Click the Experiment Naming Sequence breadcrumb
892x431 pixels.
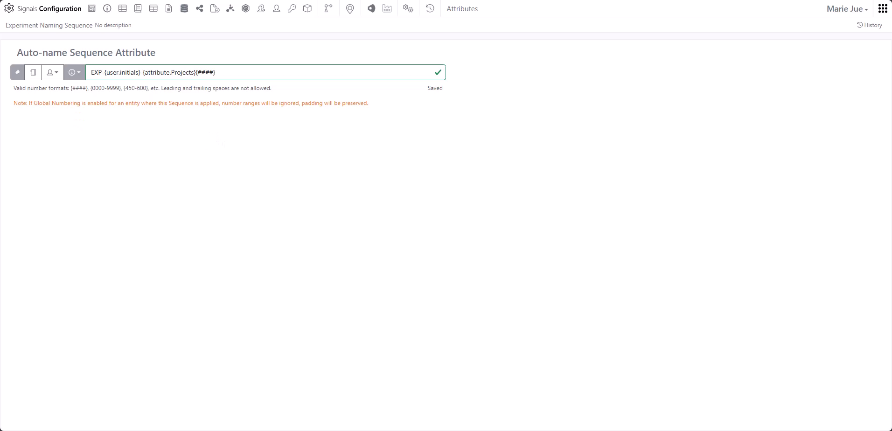[48, 25]
